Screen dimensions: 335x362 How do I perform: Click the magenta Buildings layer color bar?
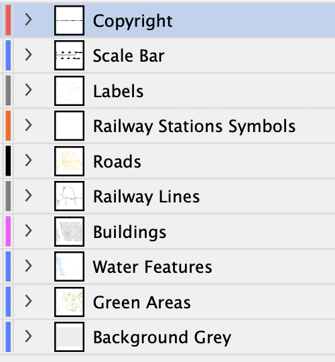coord(8,231)
